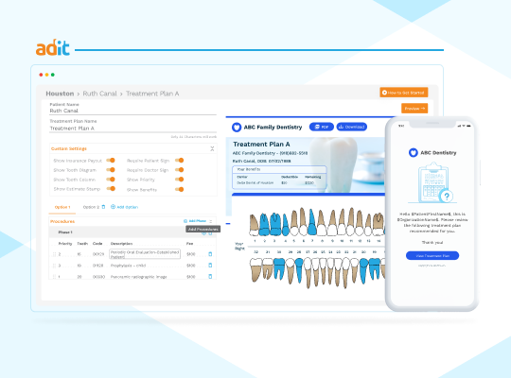This screenshot has height=378, width=511.
Task: Toggle Show Insurance Payout switch
Action: point(111,161)
